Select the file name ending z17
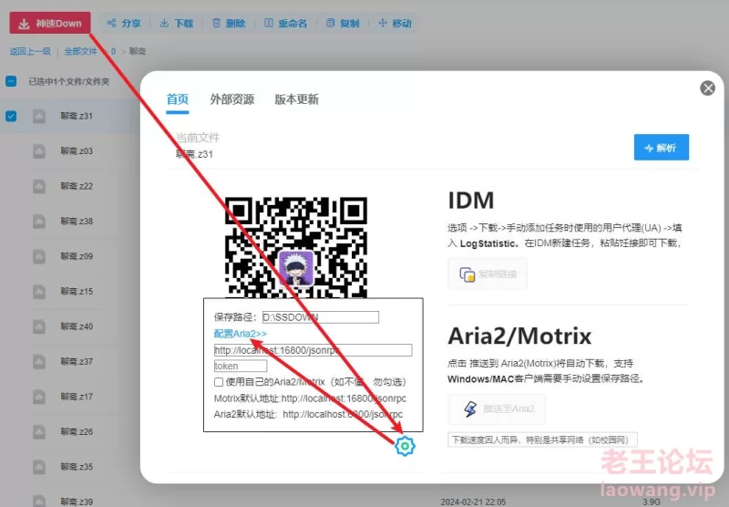This screenshot has width=729, height=507. pyautogui.click(x=77, y=397)
